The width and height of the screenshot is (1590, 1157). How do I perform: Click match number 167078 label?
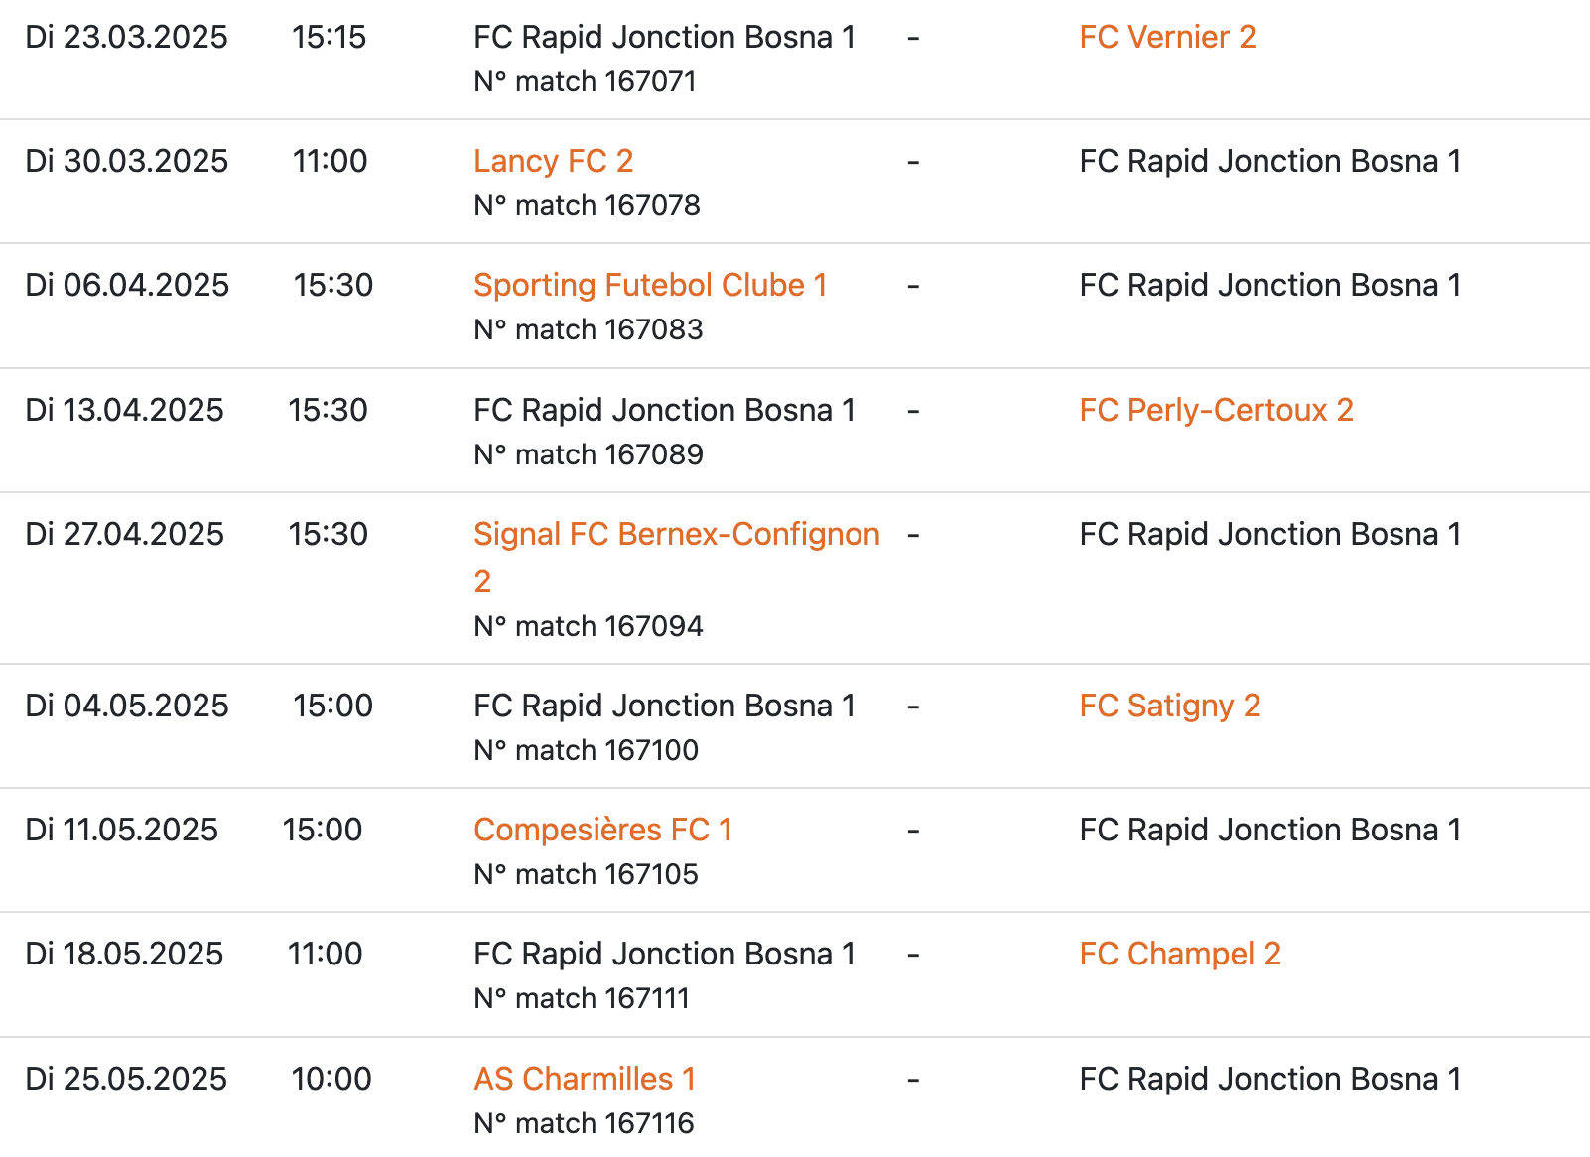pyautogui.click(x=587, y=205)
